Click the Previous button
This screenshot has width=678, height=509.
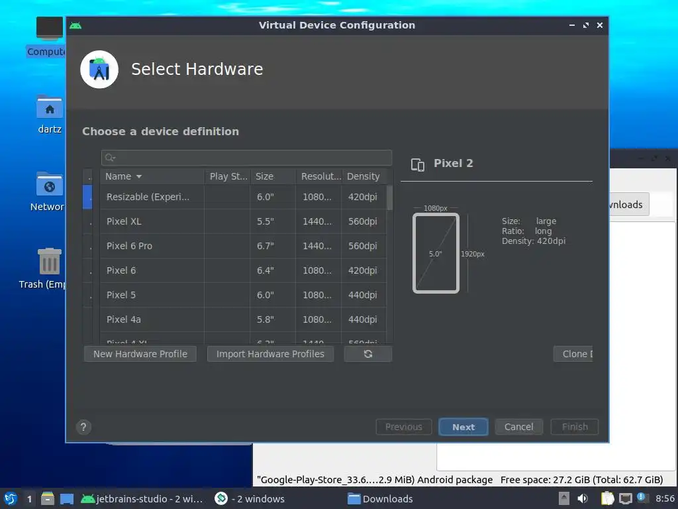tap(404, 427)
